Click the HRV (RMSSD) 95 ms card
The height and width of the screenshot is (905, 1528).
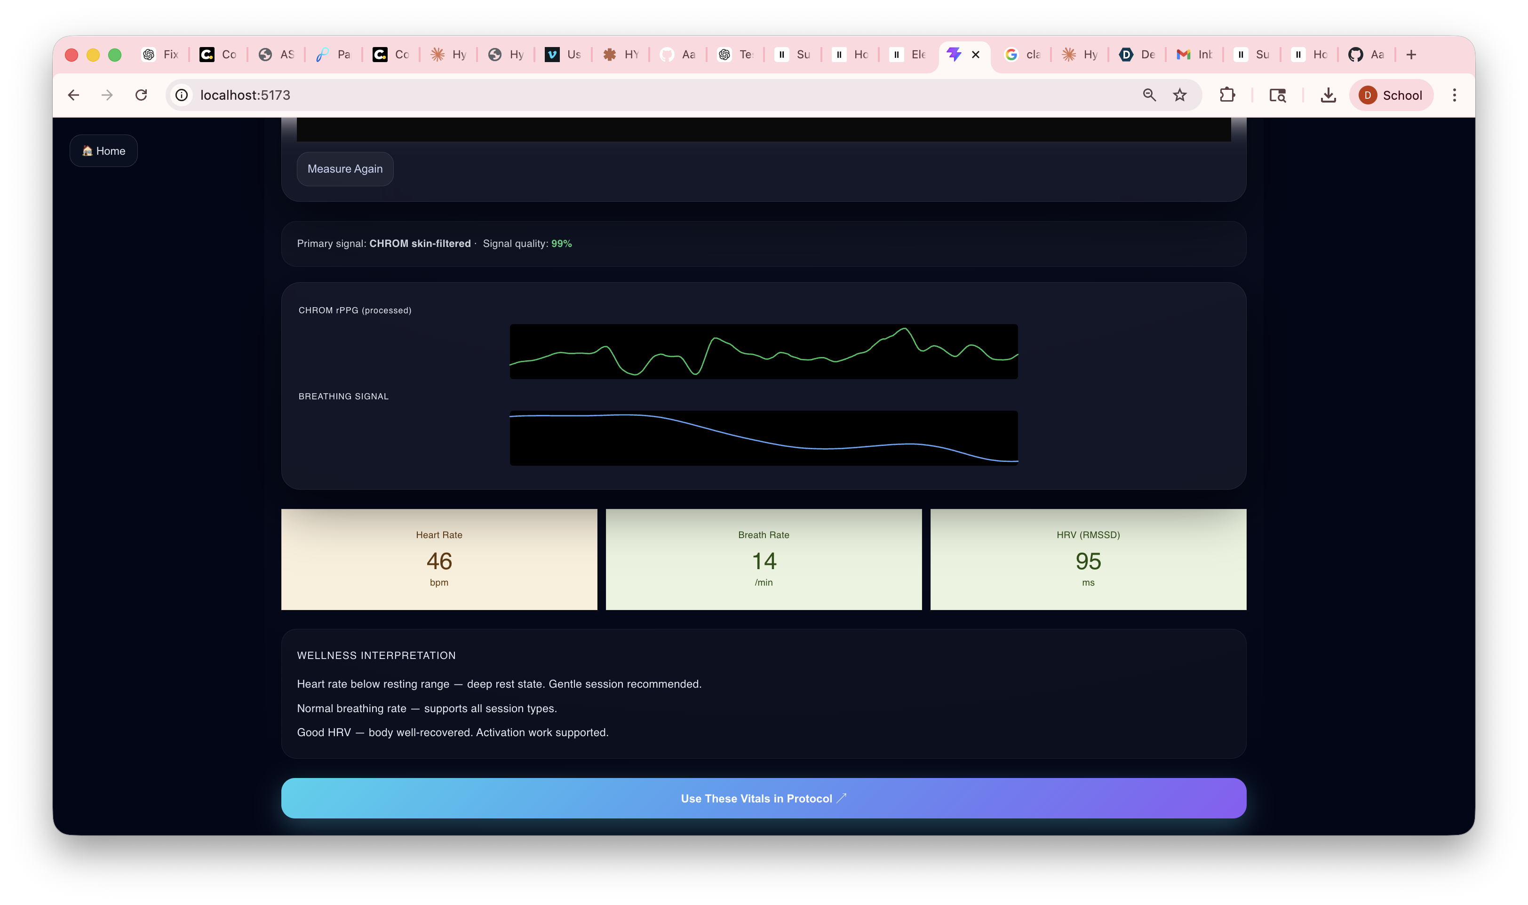(x=1088, y=559)
